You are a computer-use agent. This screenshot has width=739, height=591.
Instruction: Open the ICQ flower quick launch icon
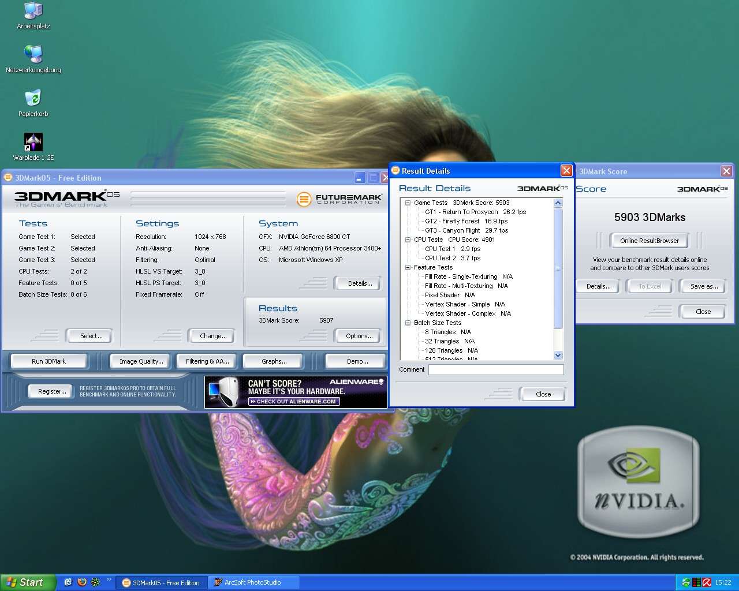click(96, 582)
